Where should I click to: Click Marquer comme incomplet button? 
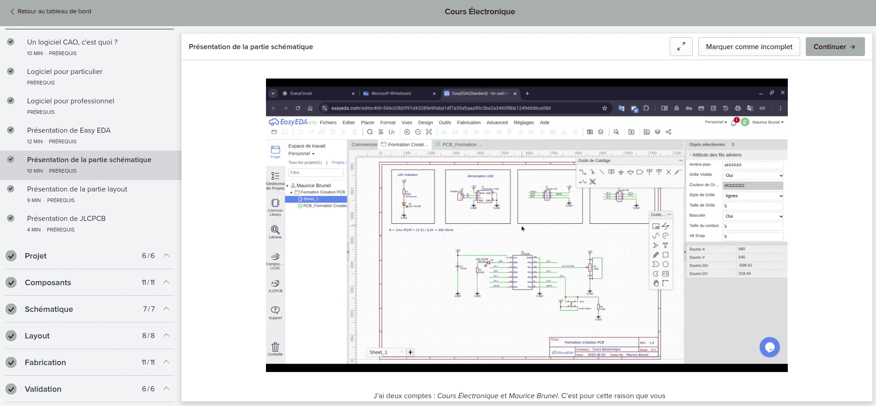749,46
